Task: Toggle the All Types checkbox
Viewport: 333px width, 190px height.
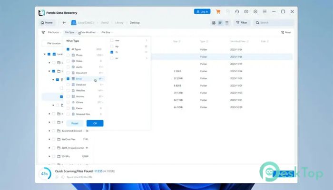Action: (x=68, y=49)
